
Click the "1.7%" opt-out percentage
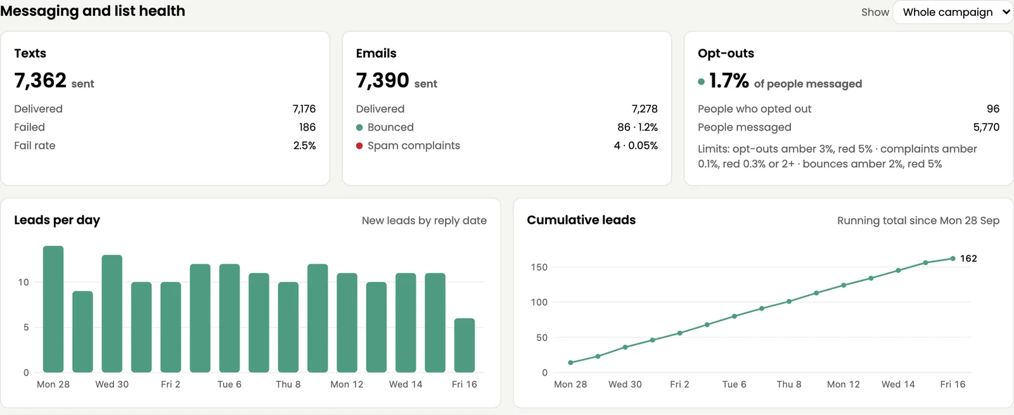[729, 80]
